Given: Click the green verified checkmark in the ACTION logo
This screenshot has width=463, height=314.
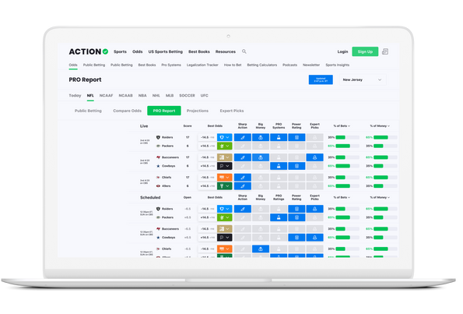Looking at the screenshot, I should 105,51.
